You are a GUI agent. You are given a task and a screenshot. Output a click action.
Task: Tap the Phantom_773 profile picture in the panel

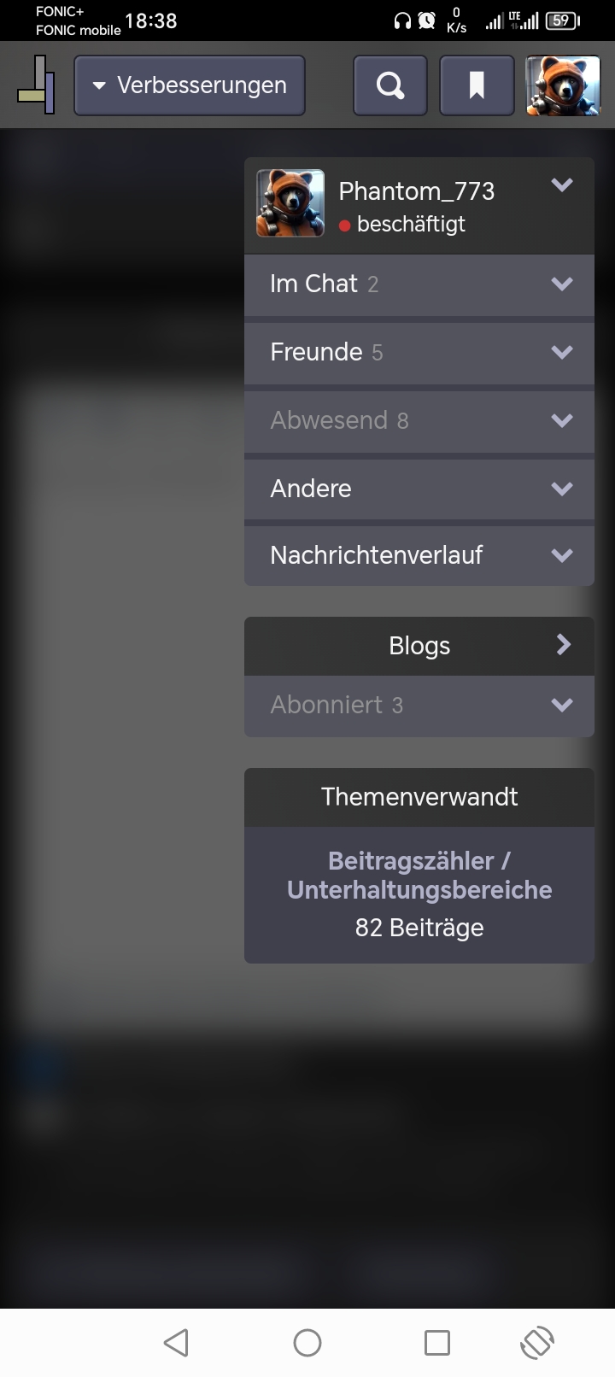coord(290,203)
